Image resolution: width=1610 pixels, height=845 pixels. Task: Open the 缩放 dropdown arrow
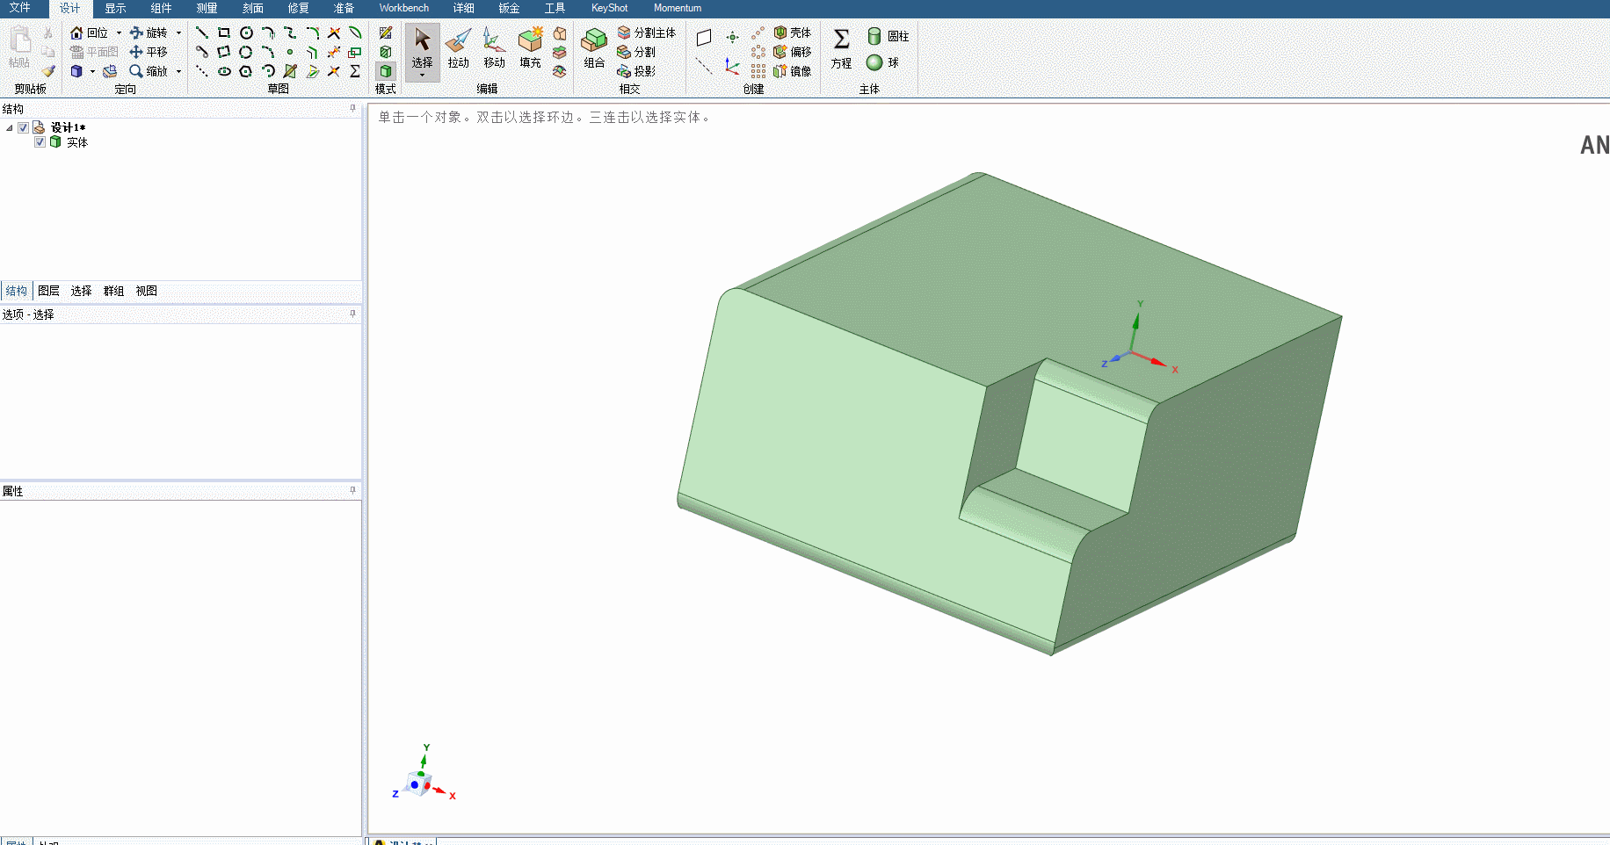[x=178, y=71]
